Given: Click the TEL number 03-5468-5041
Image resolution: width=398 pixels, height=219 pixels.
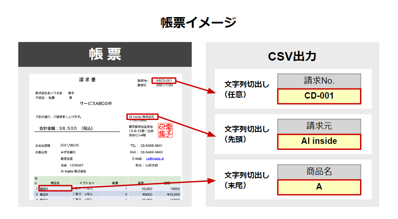Looking at the screenshot, I should [x=151, y=146].
